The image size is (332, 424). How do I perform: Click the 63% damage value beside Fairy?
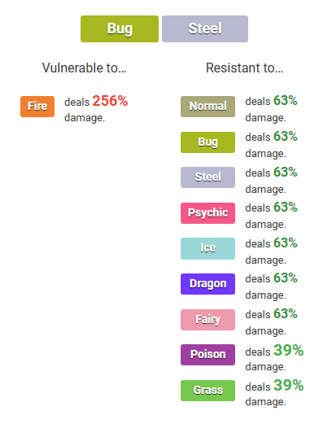[x=286, y=314]
